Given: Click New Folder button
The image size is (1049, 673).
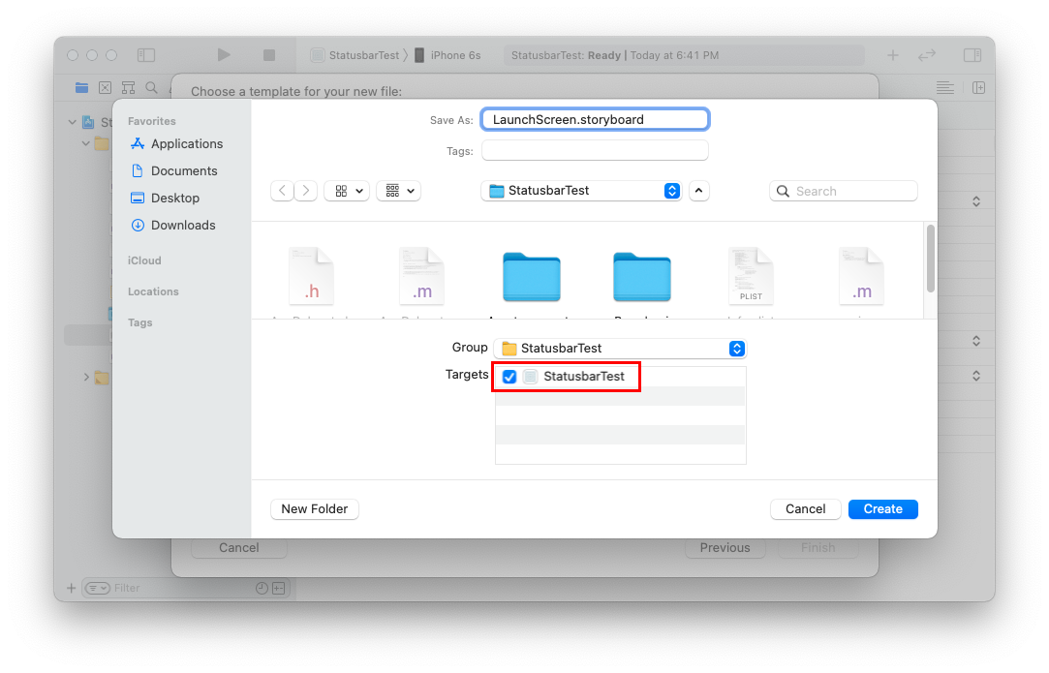Looking at the screenshot, I should [x=315, y=509].
